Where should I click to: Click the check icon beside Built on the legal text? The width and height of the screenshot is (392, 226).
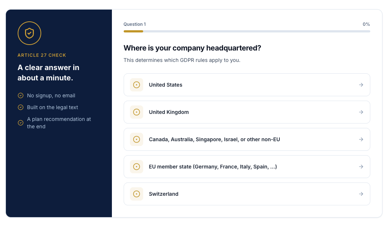tap(21, 107)
